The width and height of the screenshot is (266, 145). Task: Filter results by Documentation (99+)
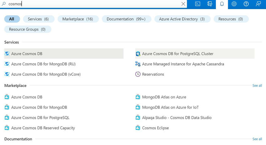click(126, 19)
